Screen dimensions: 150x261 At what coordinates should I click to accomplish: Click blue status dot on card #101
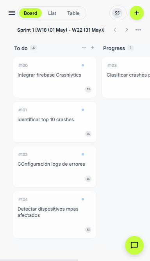click(83, 110)
